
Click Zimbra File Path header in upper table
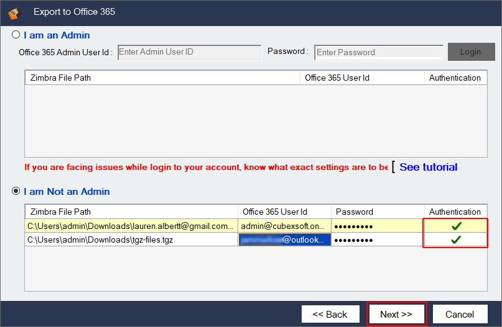point(162,78)
